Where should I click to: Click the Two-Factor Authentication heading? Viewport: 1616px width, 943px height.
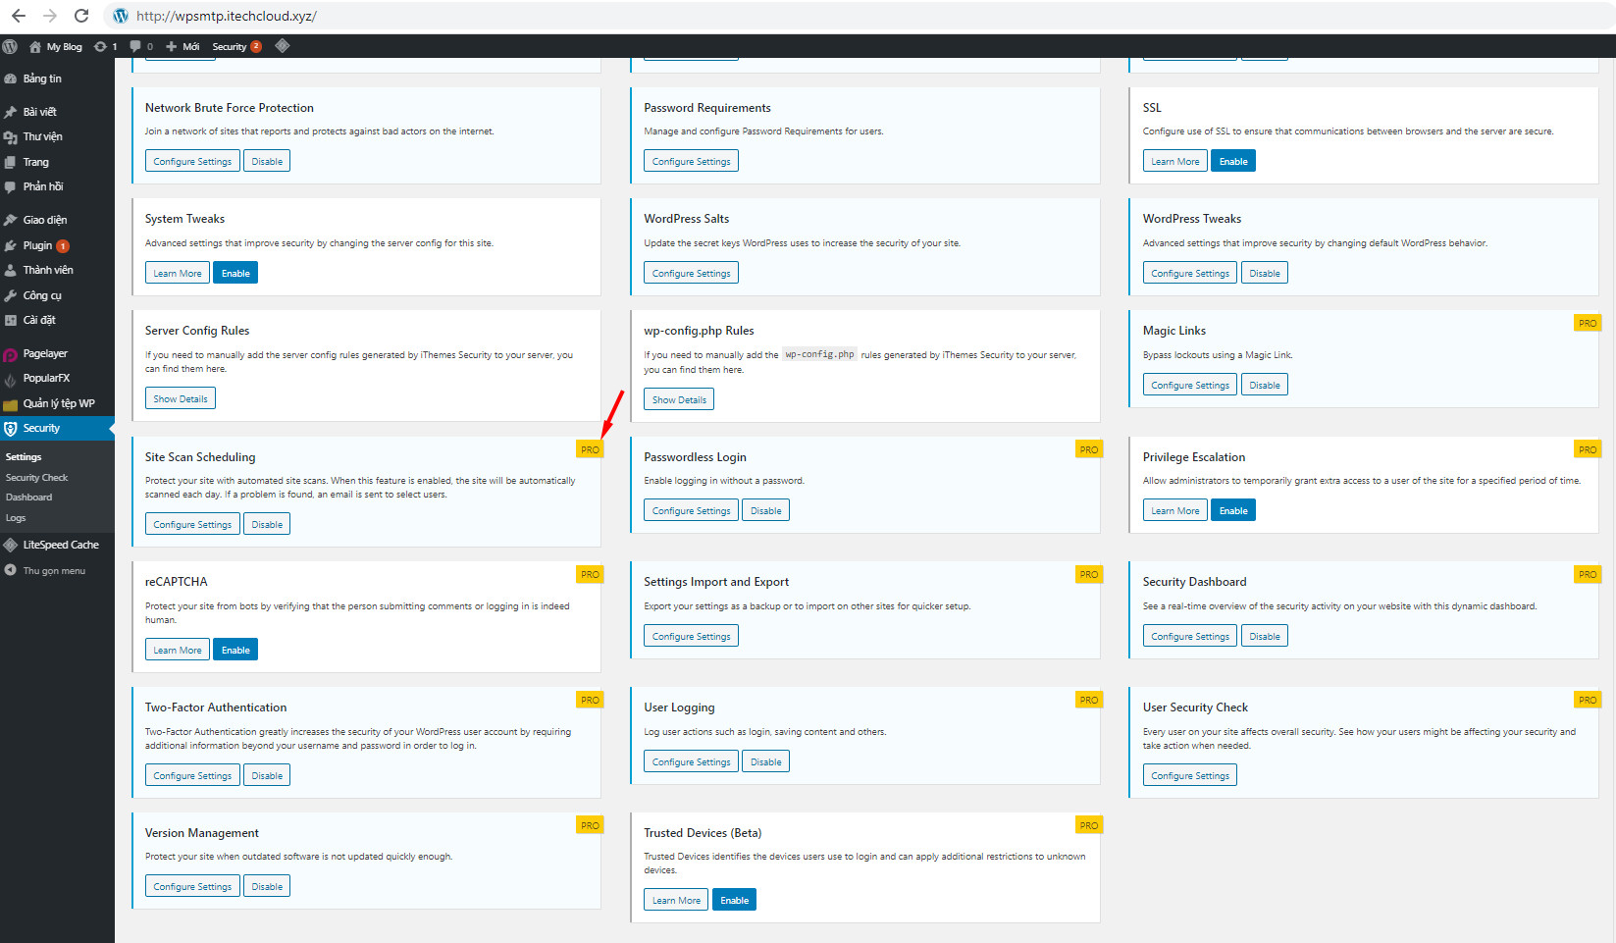pos(216,707)
